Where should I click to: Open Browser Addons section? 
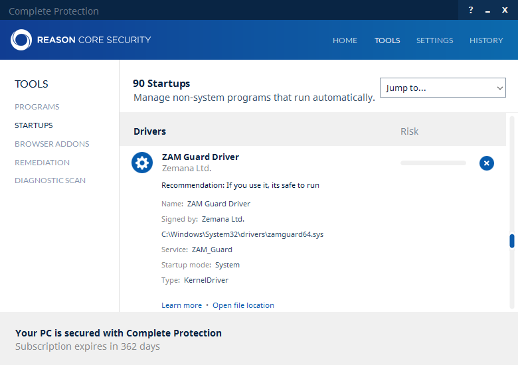coord(52,144)
